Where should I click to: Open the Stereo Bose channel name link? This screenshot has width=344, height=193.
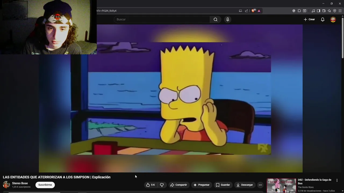click(x=20, y=183)
